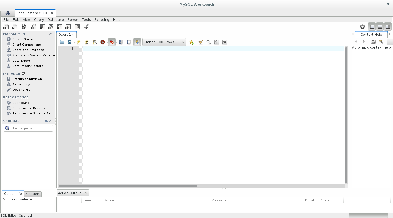Commit the transaction with the checkmark icon
This screenshot has width=393, height=218.
[121, 42]
